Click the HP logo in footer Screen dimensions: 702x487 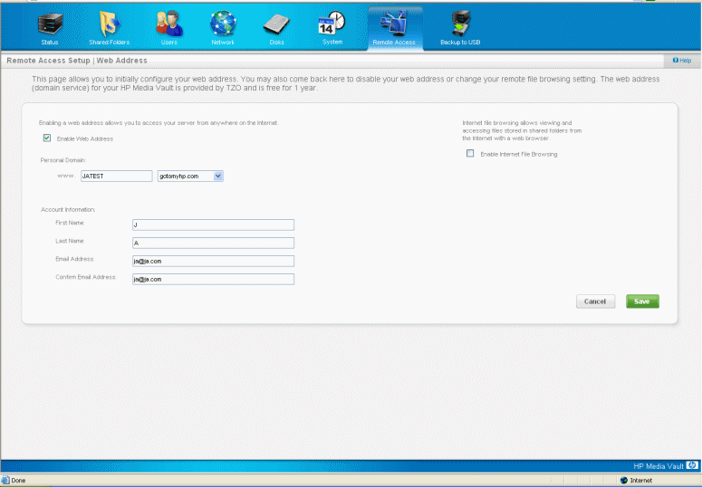click(x=692, y=465)
